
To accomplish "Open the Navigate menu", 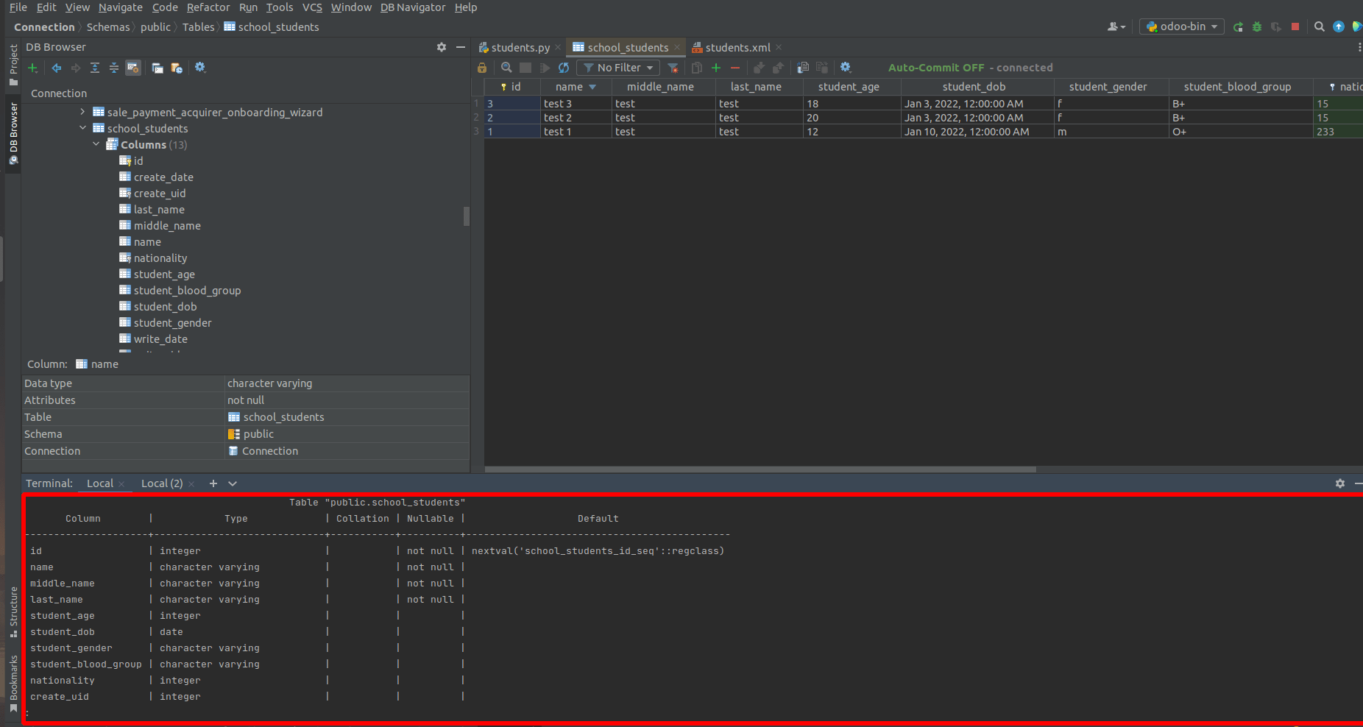I will coord(121,7).
